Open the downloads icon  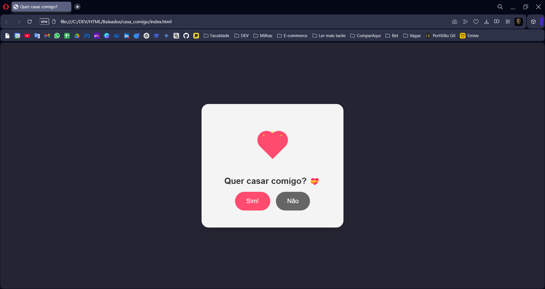(487, 22)
